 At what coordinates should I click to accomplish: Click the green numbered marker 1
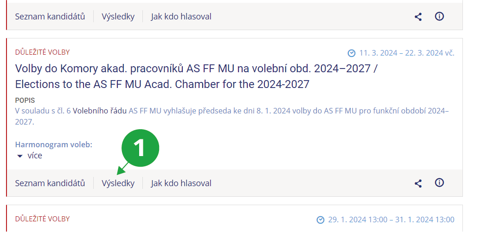point(140,148)
